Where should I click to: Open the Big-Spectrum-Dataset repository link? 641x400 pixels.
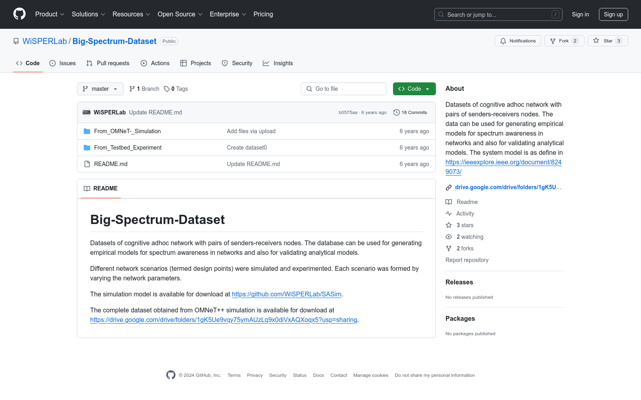tap(115, 41)
